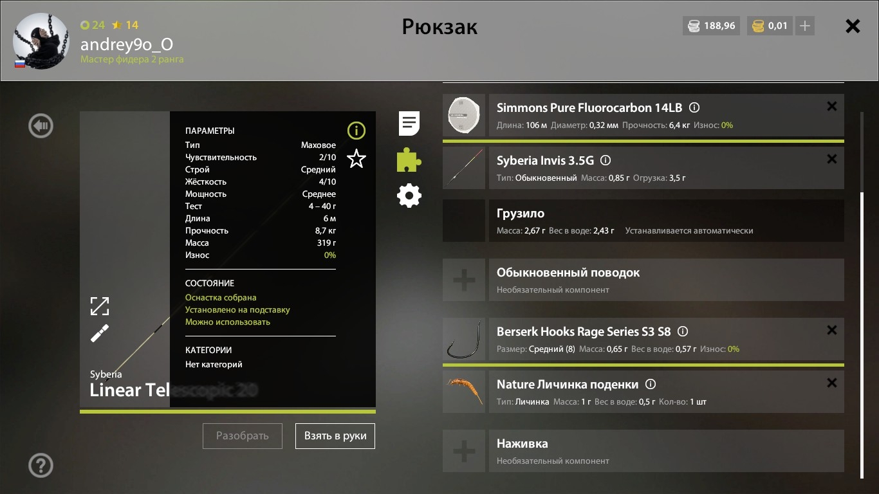The height and width of the screenshot is (494, 879).
Task: Expand rod image with fullscreen arrows icon
Action: pos(100,306)
